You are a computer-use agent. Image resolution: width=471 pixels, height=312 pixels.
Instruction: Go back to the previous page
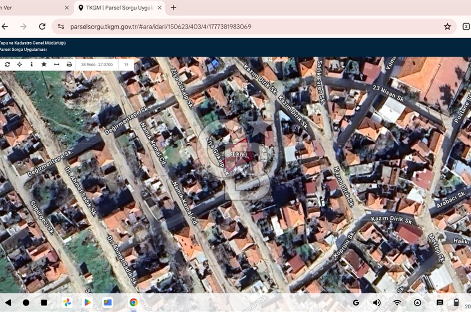click(x=5, y=27)
